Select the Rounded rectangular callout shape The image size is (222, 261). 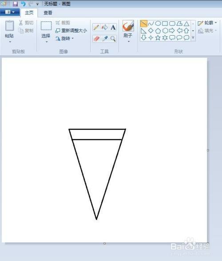172,37
